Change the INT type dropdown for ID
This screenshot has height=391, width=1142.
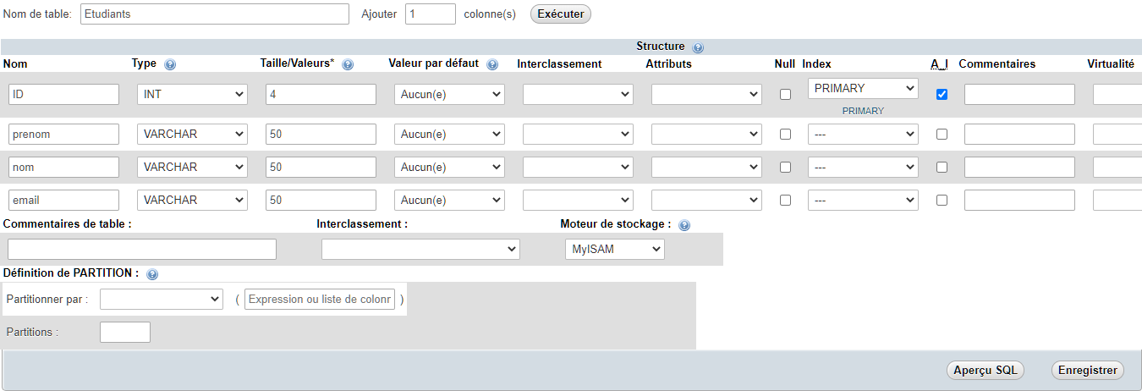coord(192,95)
